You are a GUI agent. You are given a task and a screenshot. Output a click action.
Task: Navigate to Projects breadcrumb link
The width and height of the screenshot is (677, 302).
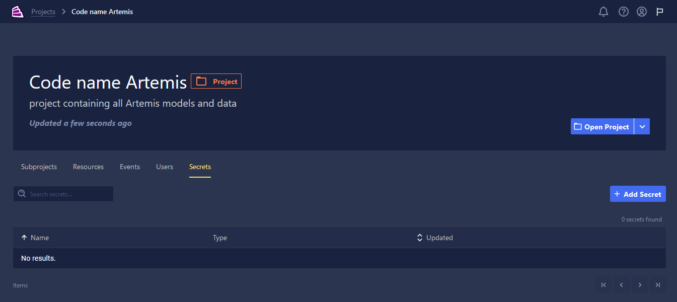coord(43,12)
